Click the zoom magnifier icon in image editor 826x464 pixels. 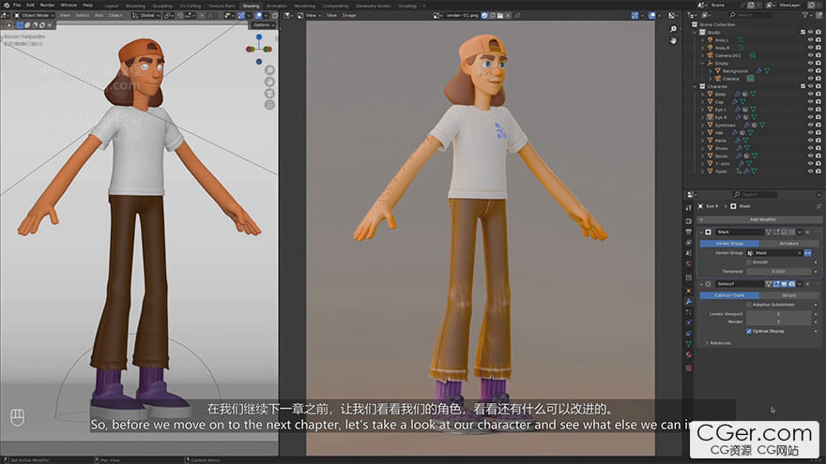click(673, 29)
